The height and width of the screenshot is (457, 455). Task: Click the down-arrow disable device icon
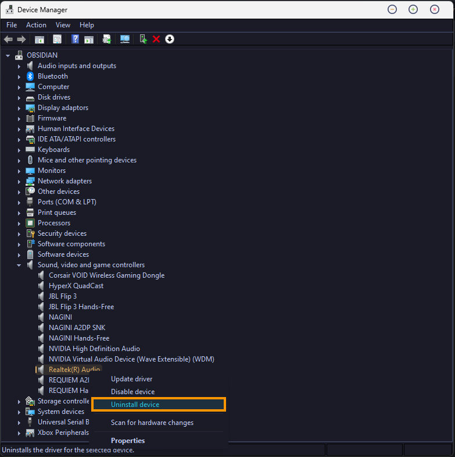(x=170, y=39)
